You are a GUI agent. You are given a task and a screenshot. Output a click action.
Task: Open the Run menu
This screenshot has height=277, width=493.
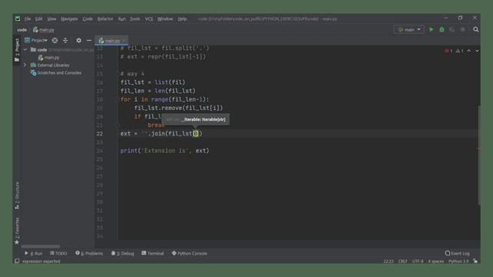[x=122, y=18]
